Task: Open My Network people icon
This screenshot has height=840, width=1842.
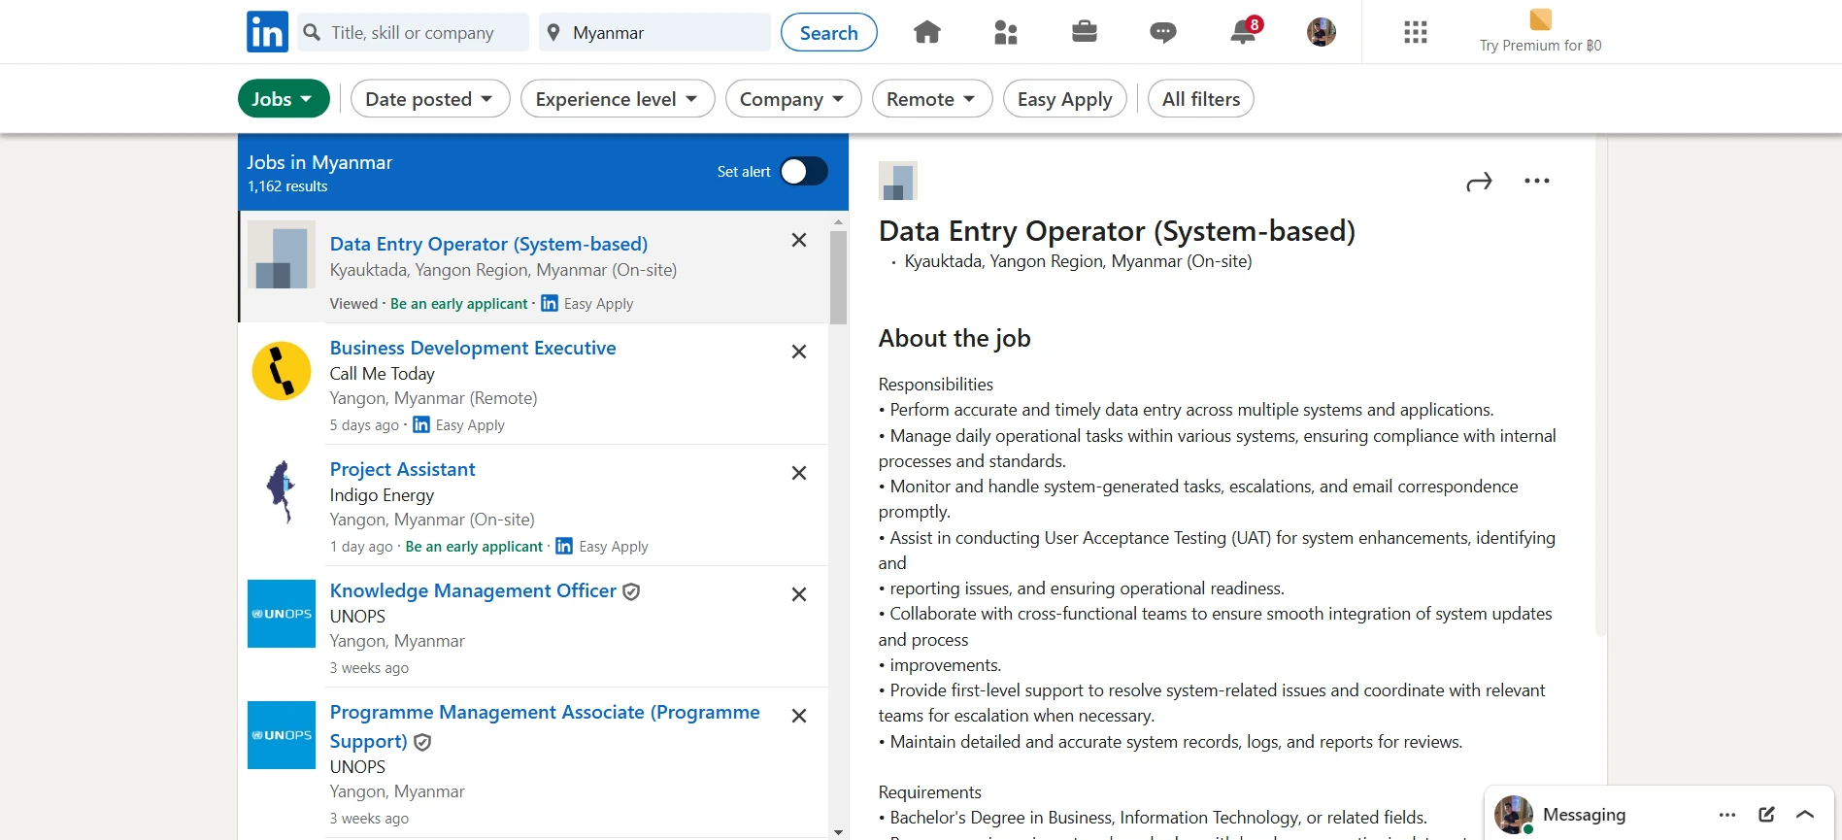Action: pos(1006,32)
